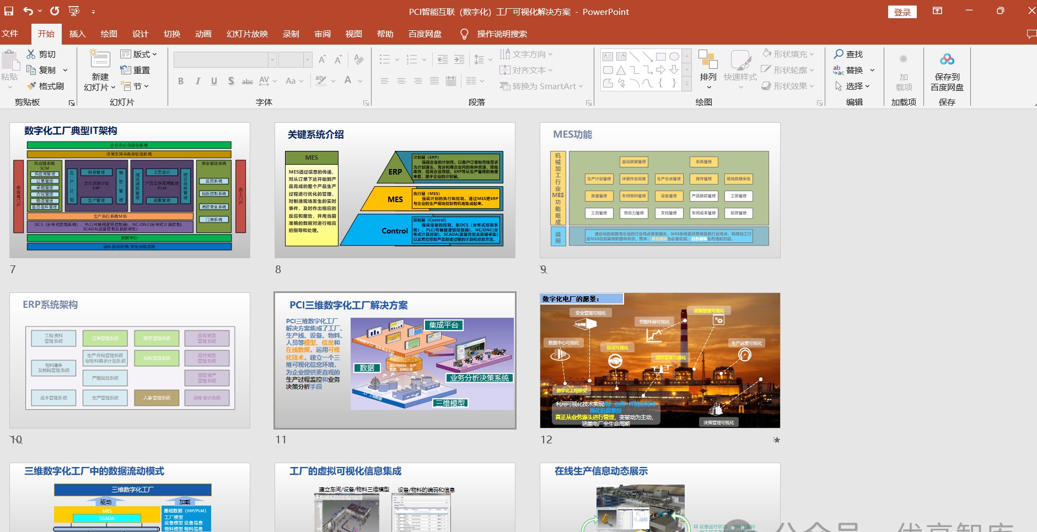Open the 版式 layout dropdown

point(138,54)
